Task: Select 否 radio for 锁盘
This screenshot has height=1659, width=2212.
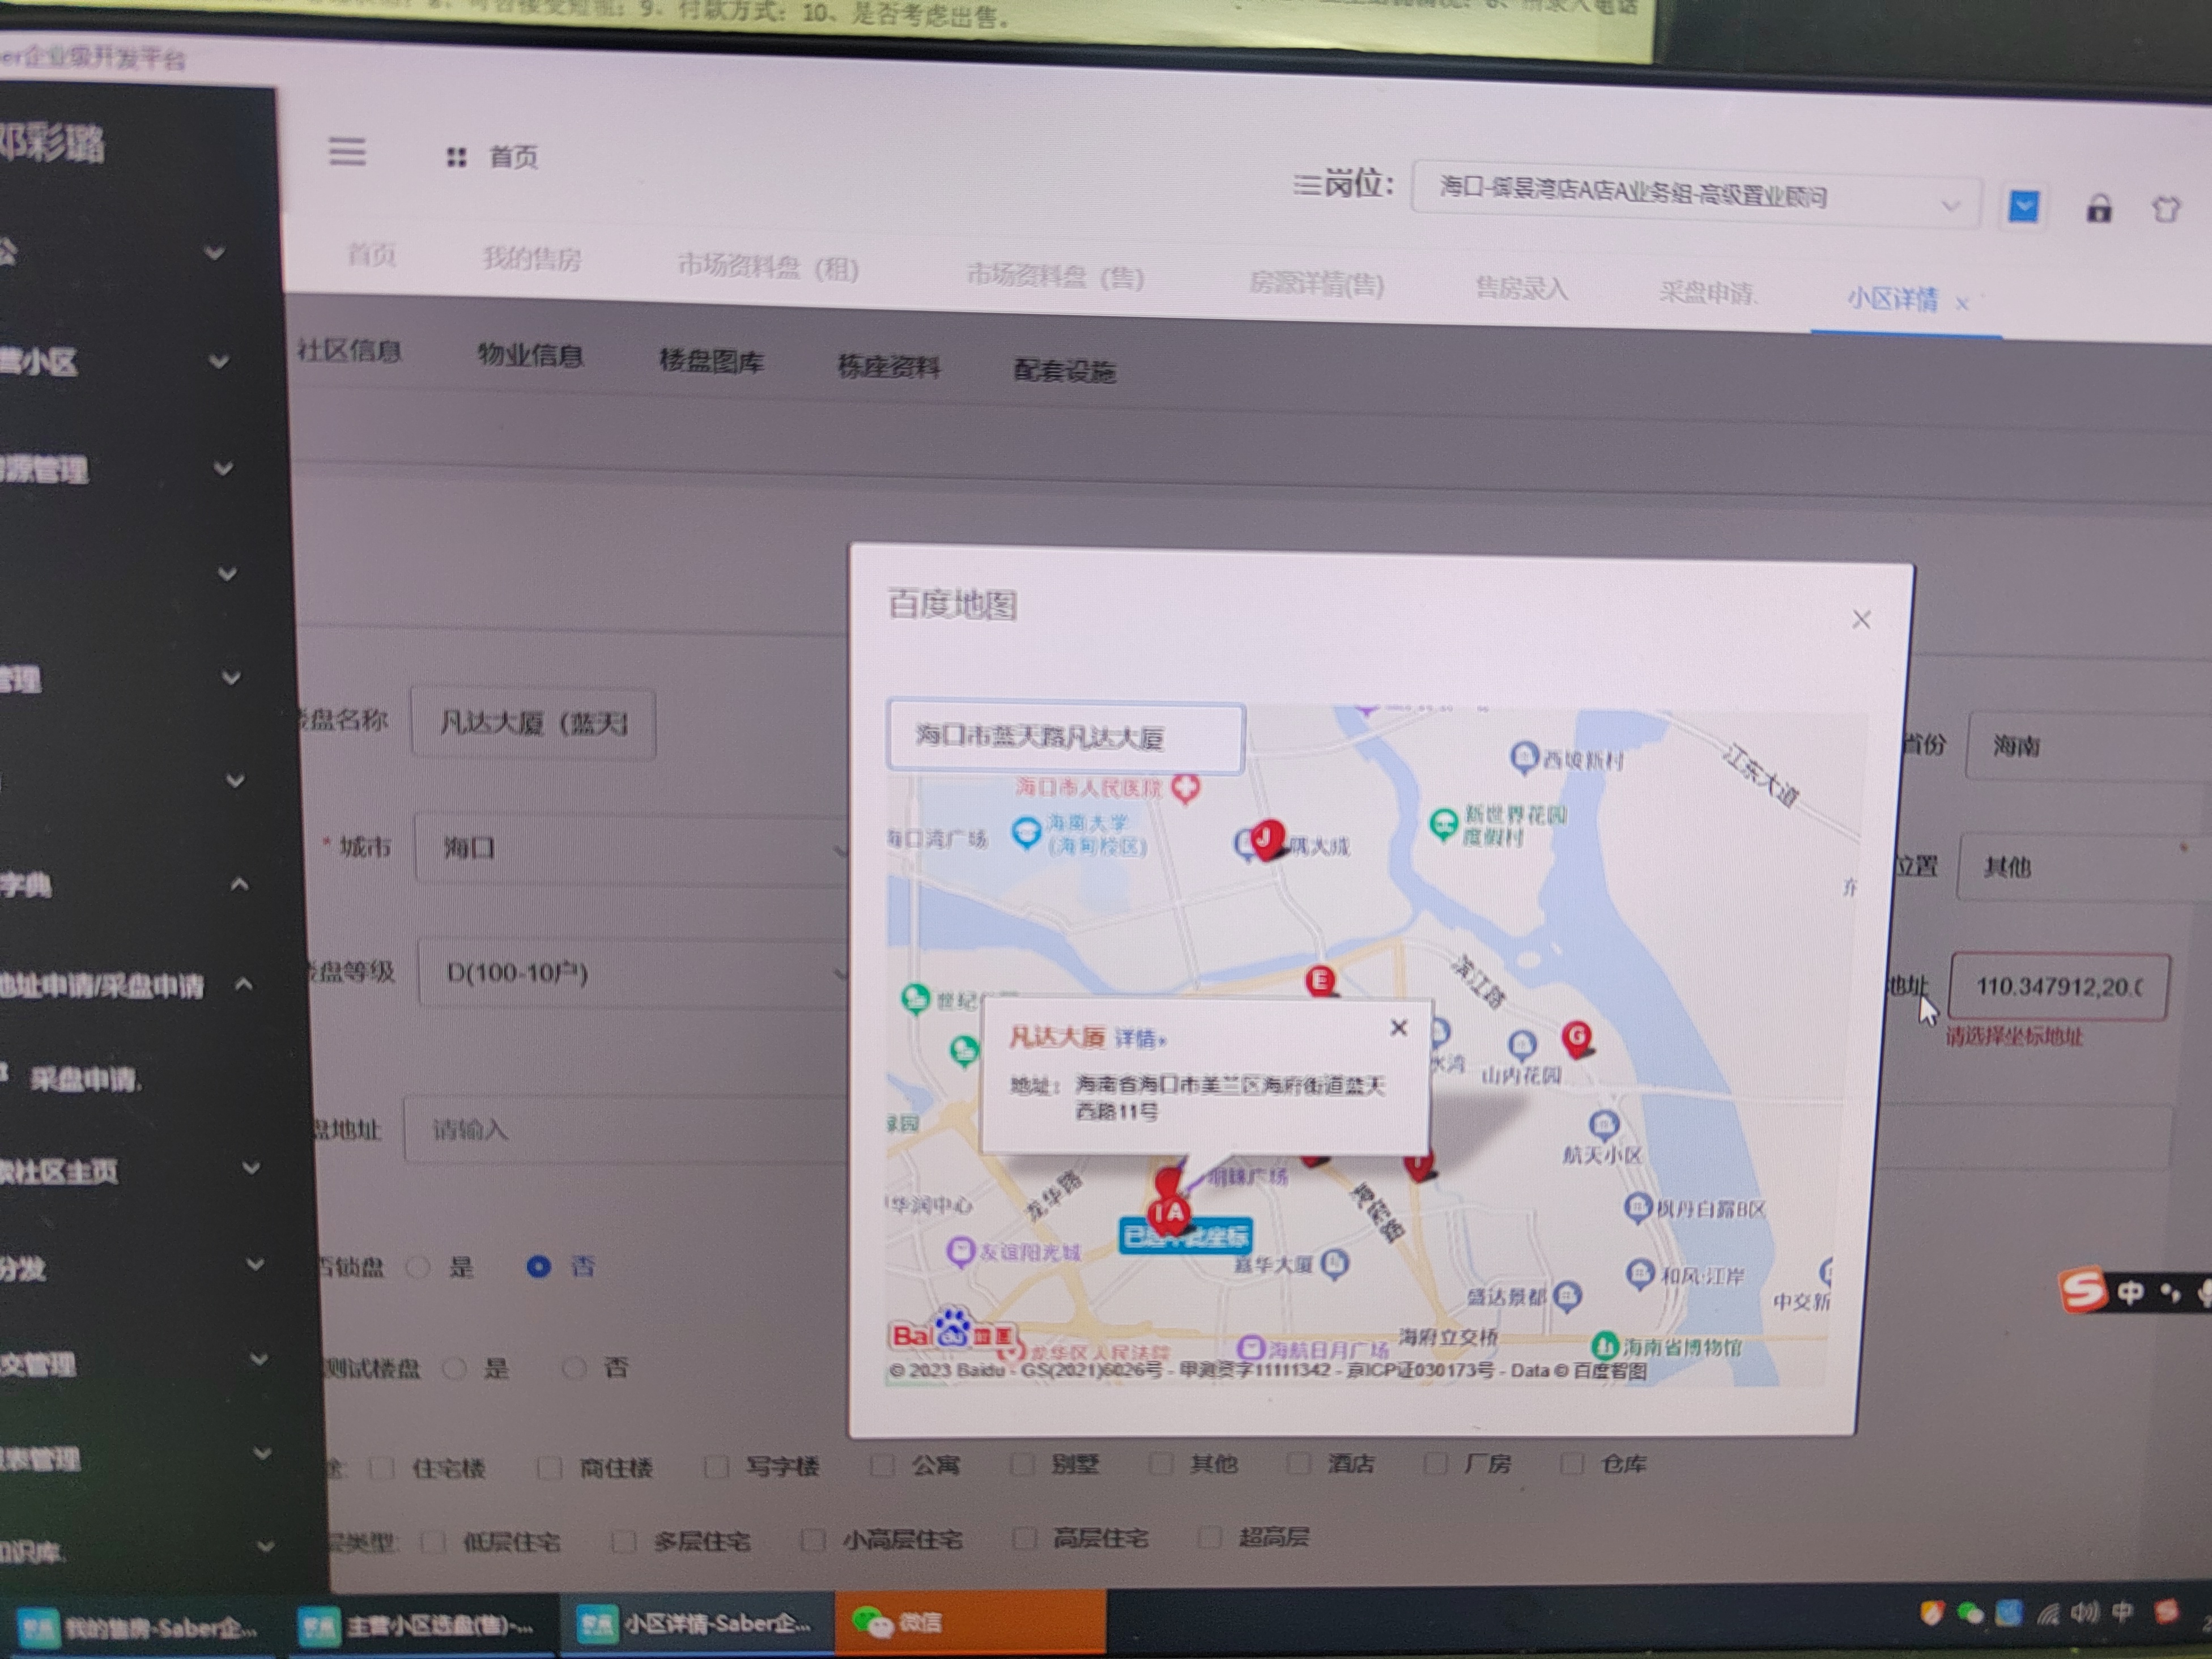Action: (539, 1267)
